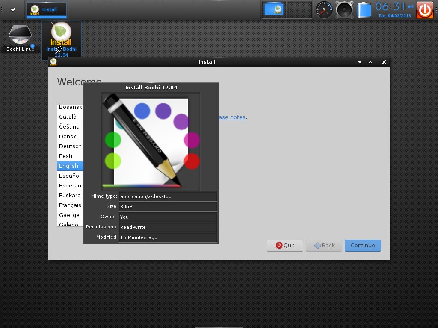Viewport: 438px width, 328px height.
Task: Select Esperanto in the language list
Action: [70, 185]
